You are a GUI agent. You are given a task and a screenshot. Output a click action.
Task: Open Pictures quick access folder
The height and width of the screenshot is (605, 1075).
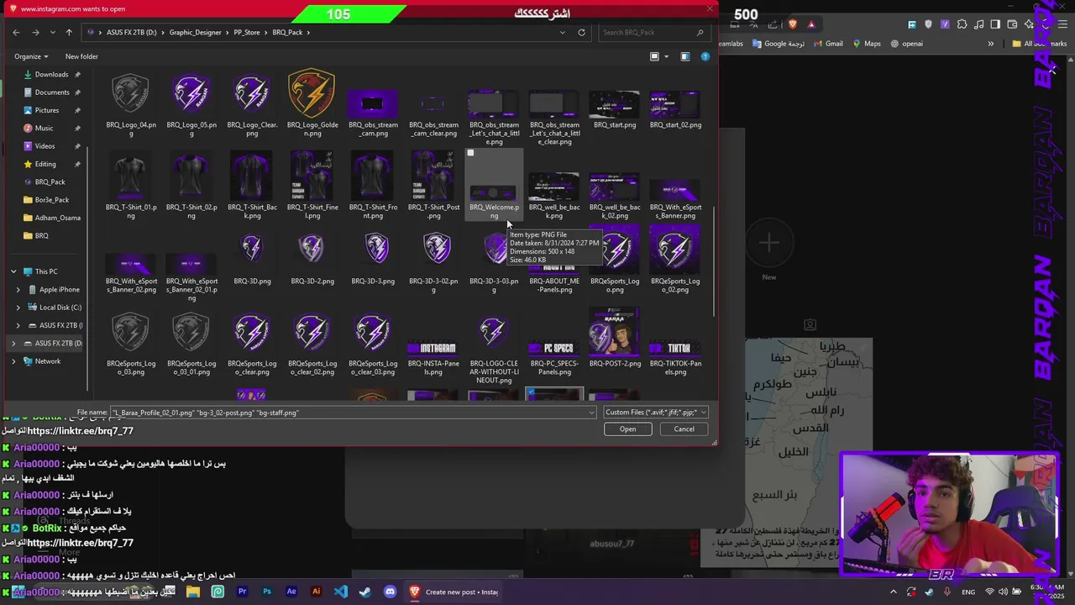pyautogui.click(x=47, y=110)
